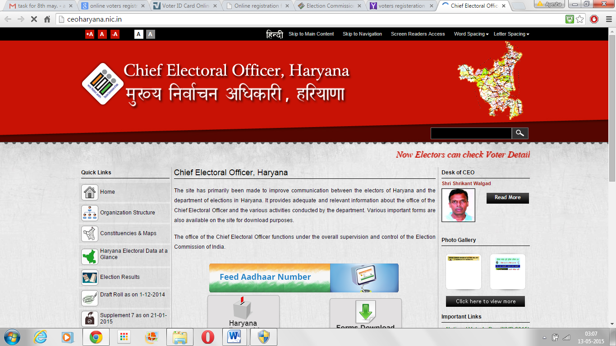Screen dimensions: 616x346
Task: Switch site language to Hindi
Action: (x=275, y=34)
